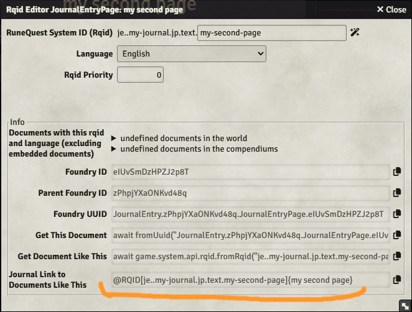Close the Rqid Editor window
412x312 pixels.
tap(391, 9)
